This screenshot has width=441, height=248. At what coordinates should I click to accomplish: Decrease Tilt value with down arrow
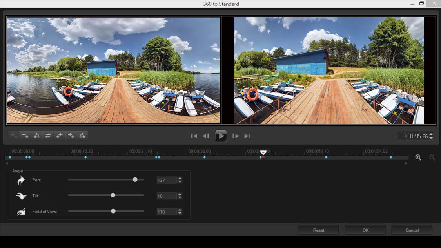click(180, 197)
